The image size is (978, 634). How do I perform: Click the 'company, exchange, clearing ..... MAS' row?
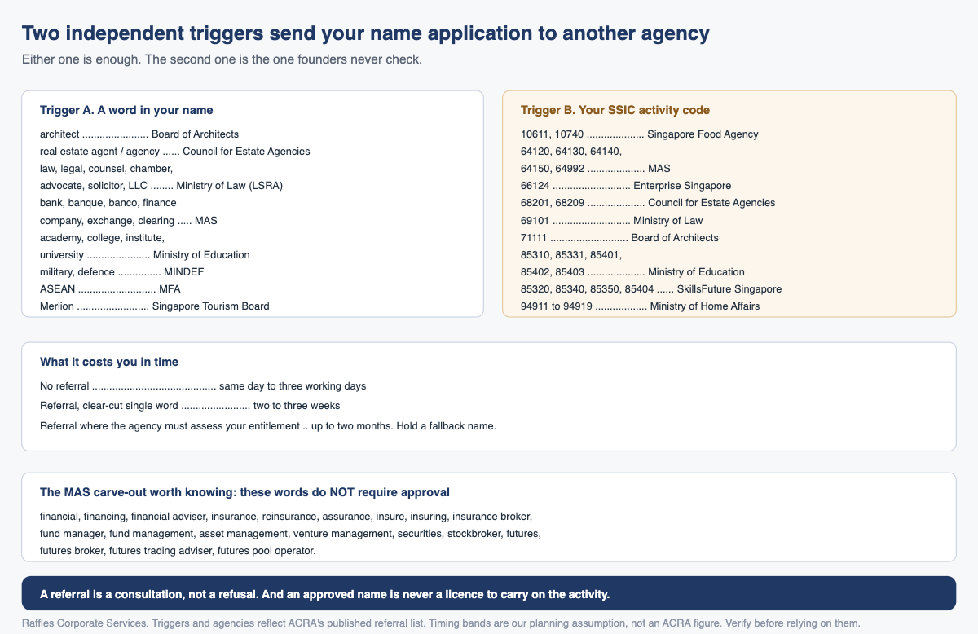[x=129, y=220]
